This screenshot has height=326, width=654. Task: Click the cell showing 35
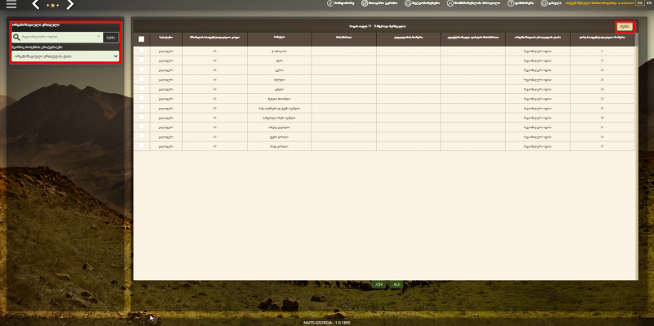(x=602, y=109)
